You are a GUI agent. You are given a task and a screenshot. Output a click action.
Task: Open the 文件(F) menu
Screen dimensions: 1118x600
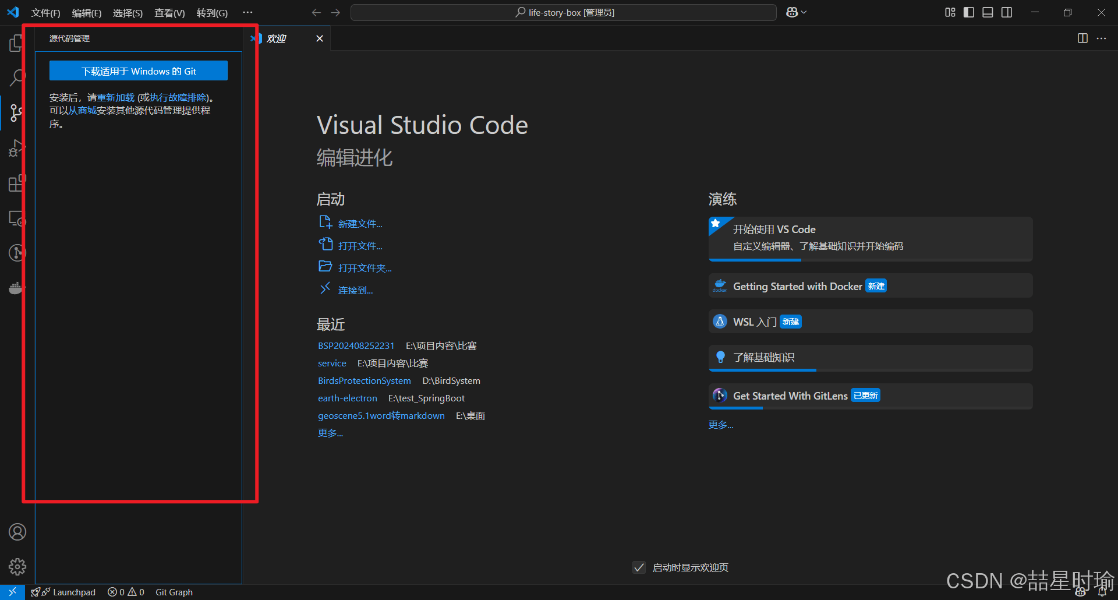tap(45, 13)
